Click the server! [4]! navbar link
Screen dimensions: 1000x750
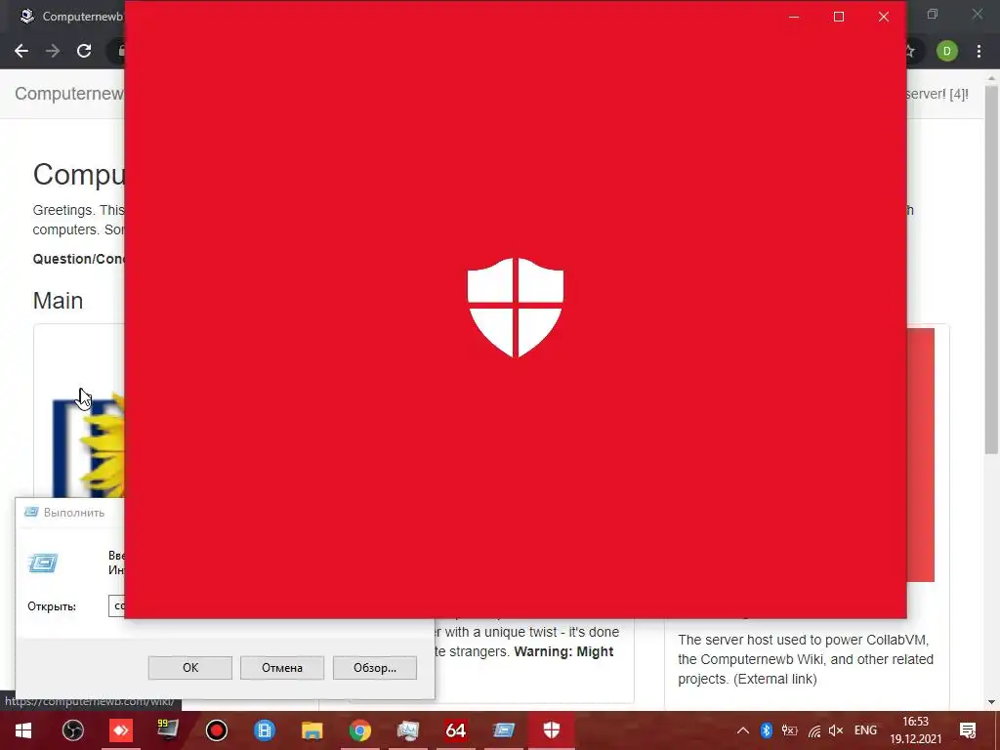tap(937, 94)
